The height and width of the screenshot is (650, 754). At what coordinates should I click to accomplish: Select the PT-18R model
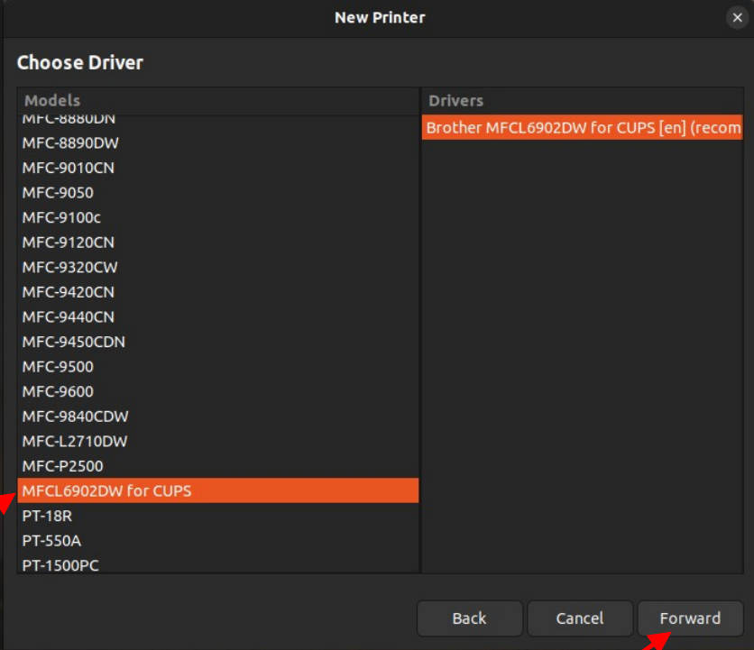coord(49,516)
